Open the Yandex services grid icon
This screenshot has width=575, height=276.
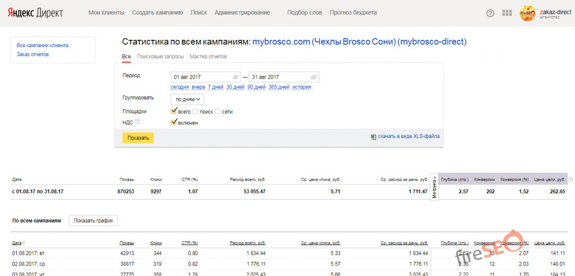506,13
